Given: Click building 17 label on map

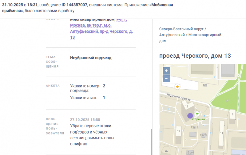Looking at the screenshot, I should [x=178, y=131].
